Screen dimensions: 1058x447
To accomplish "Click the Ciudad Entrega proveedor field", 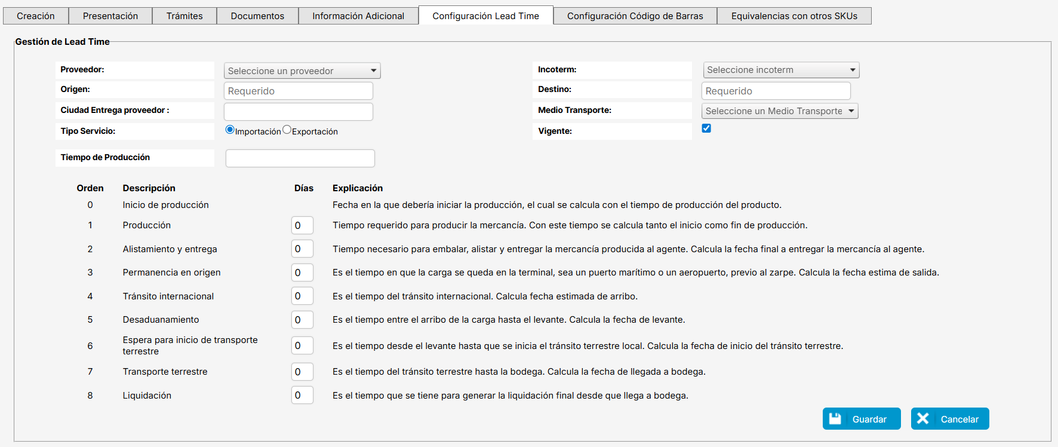I will pos(298,112).
